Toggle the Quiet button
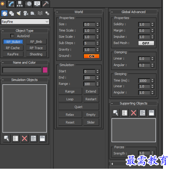 tap(79, 107)
